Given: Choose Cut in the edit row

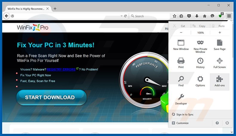Looking at the screenshot, I should 181,26.
